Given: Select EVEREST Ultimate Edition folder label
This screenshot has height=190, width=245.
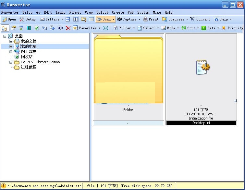Looking at the screenshot, I should pyautogui.click(x=40, y=62).
